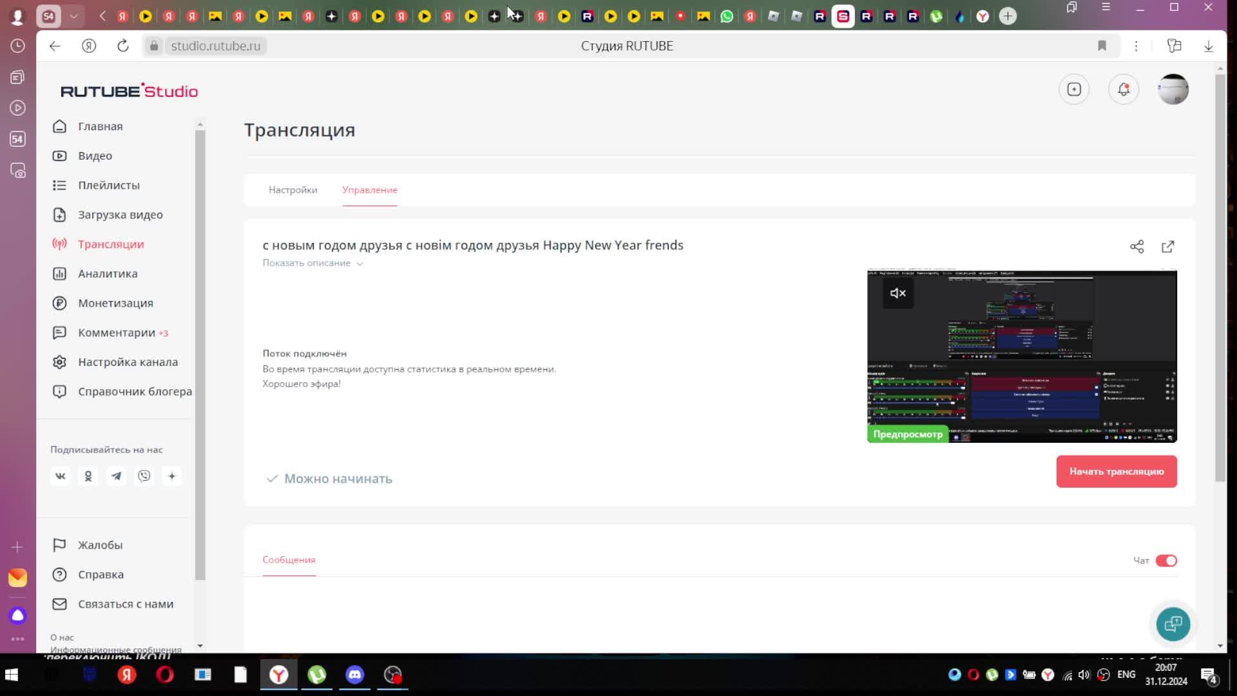Click the stream preview thumbnail
The width and height of the screenshot is (1237, 696).
point(1022,356)
